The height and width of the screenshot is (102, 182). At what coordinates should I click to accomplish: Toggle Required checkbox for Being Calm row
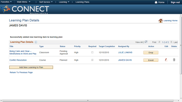pos(92,52)
